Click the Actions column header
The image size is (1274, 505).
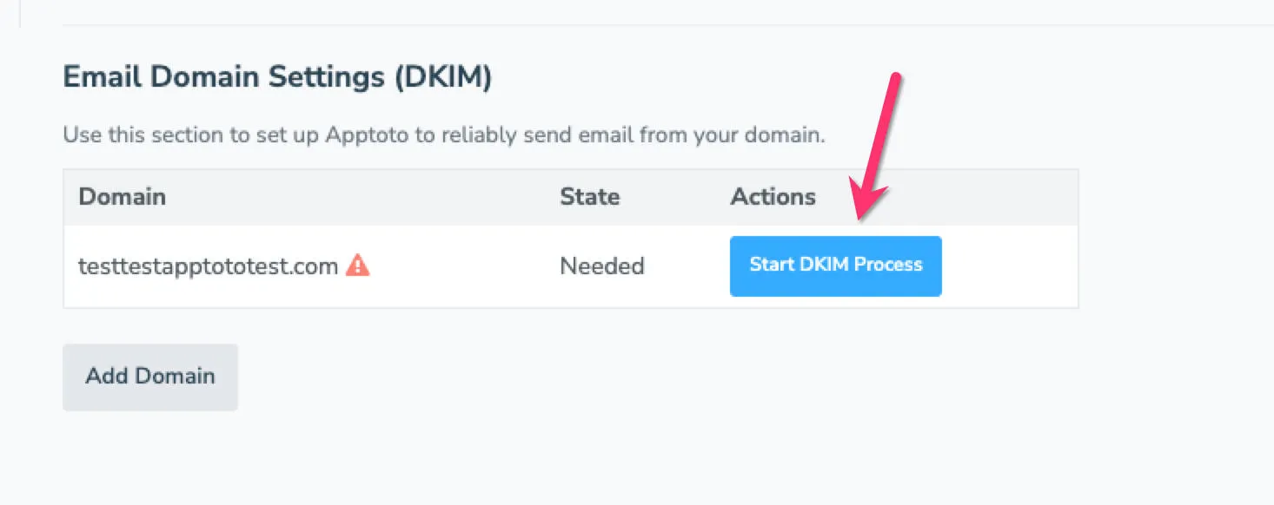click(x=772, y=196)
